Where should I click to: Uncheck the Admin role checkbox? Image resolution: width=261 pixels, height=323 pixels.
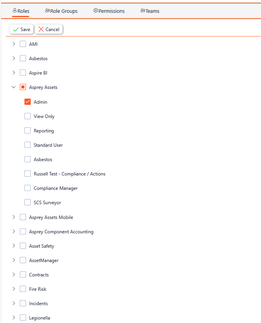point(28,102)
